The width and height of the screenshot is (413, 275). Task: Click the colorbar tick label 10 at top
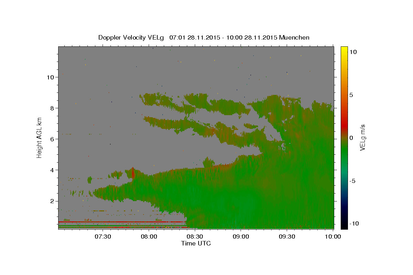click(x=353, y=52)
